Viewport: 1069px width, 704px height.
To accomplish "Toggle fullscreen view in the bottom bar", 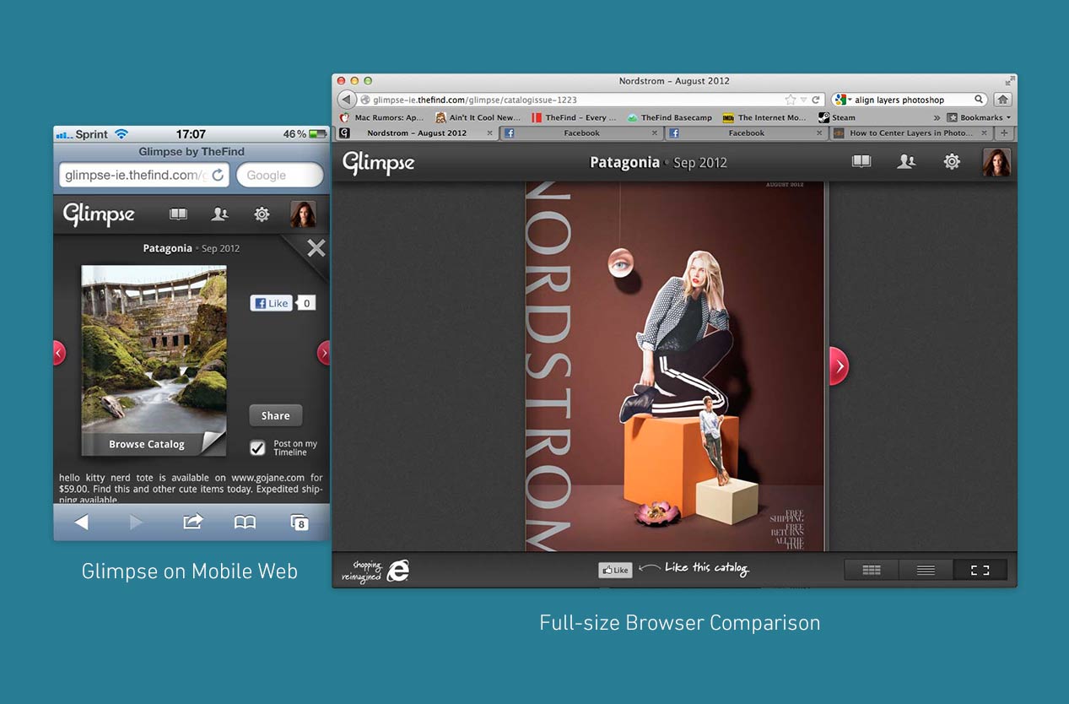I will pos(980,570).
